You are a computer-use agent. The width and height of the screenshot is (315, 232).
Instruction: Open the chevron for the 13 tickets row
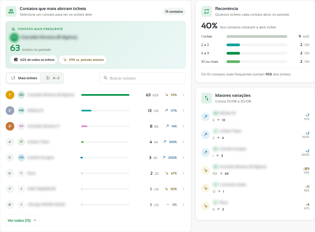(183, 111)
